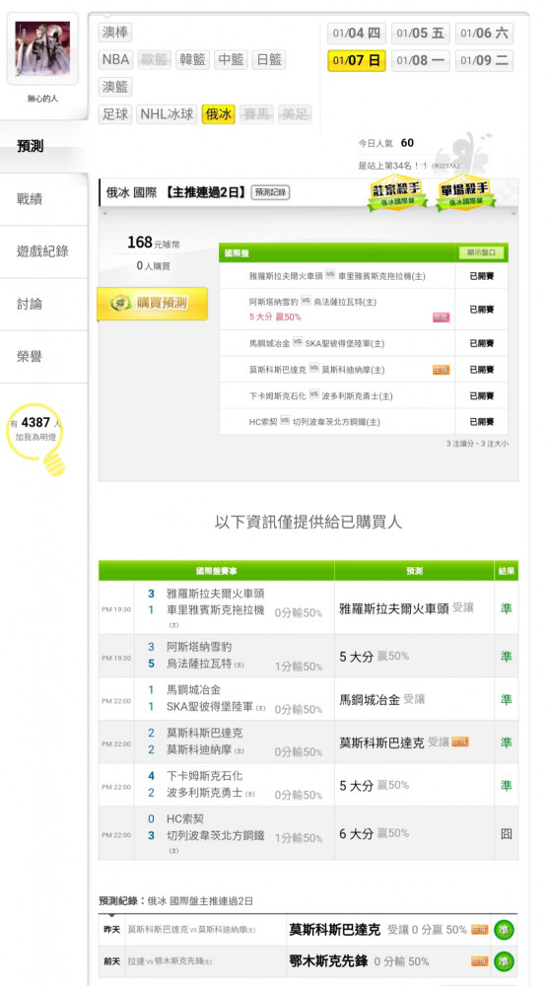
Task: Select the NHL冰球 league filter
Action: pyautogui.click(x=168, y=114)
